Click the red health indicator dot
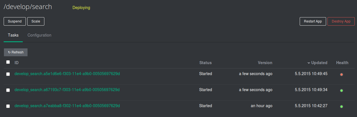This screenshot has height=117, width=357. (342, 75)
